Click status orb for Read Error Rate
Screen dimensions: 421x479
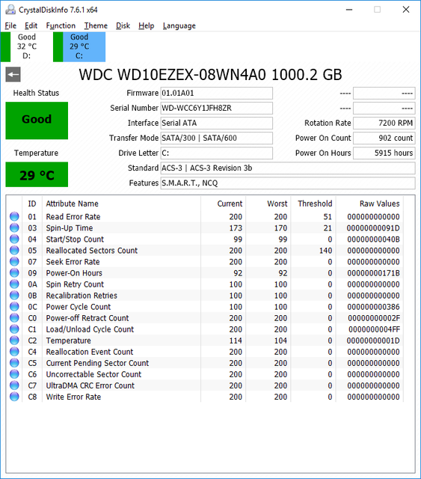(x=14, y=216)
